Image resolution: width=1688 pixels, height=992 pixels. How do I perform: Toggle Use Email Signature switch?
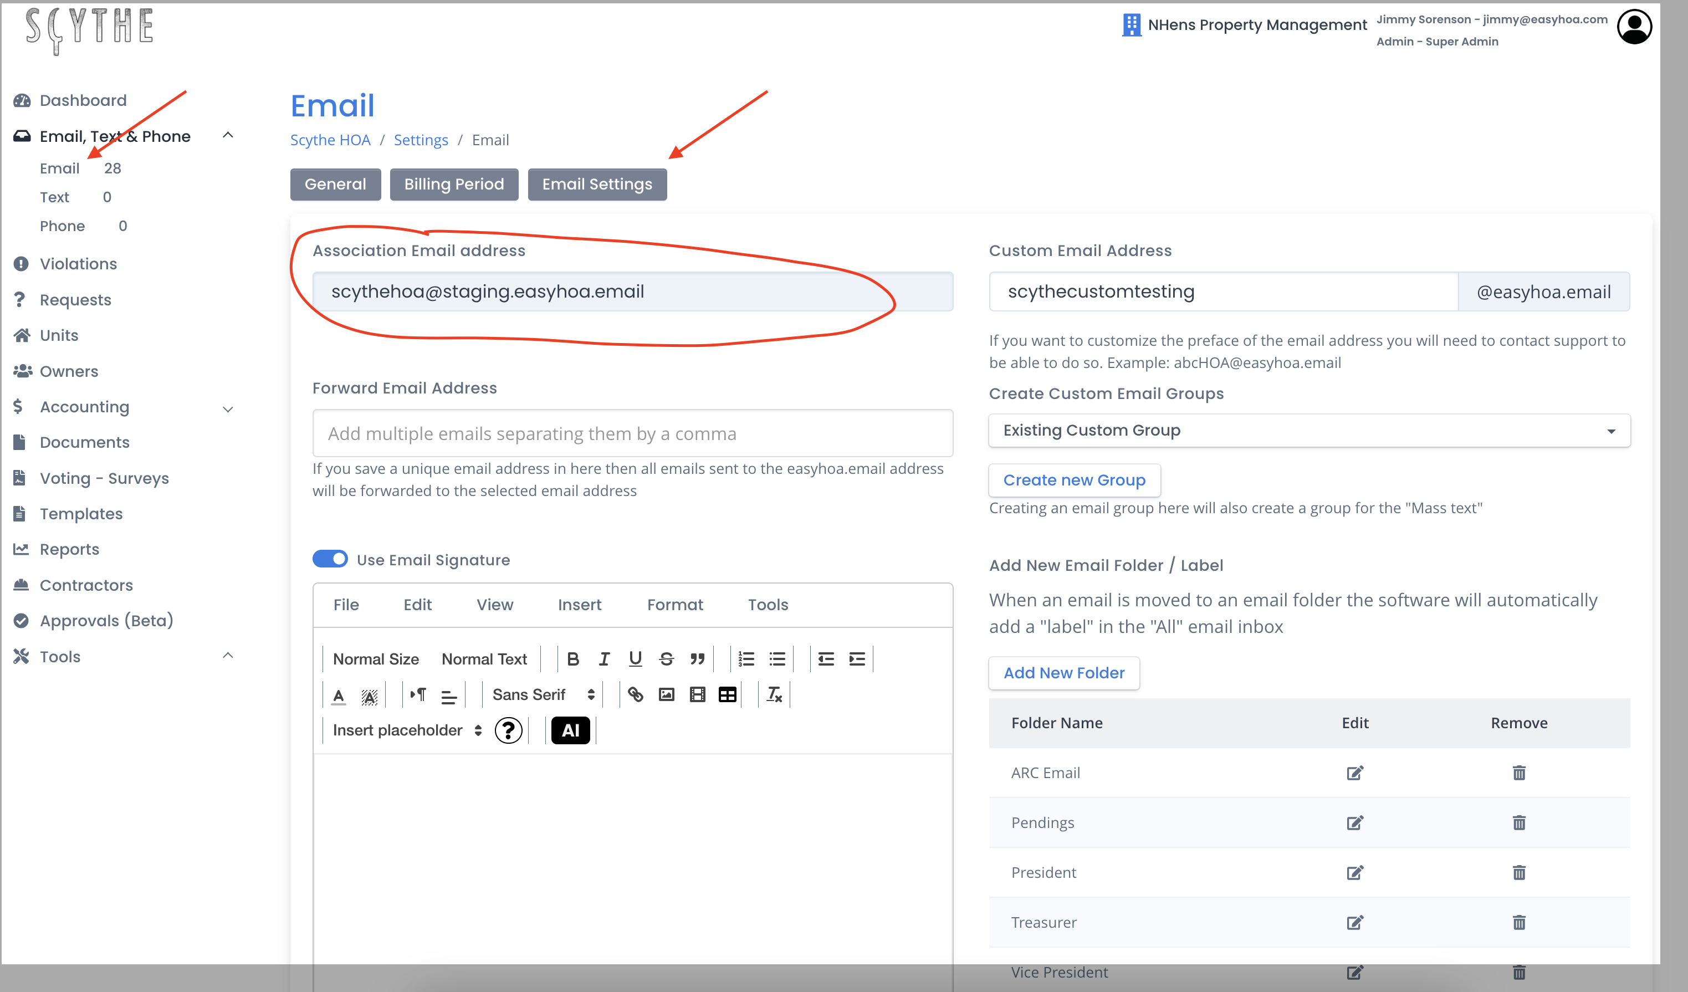pos(330,559)
